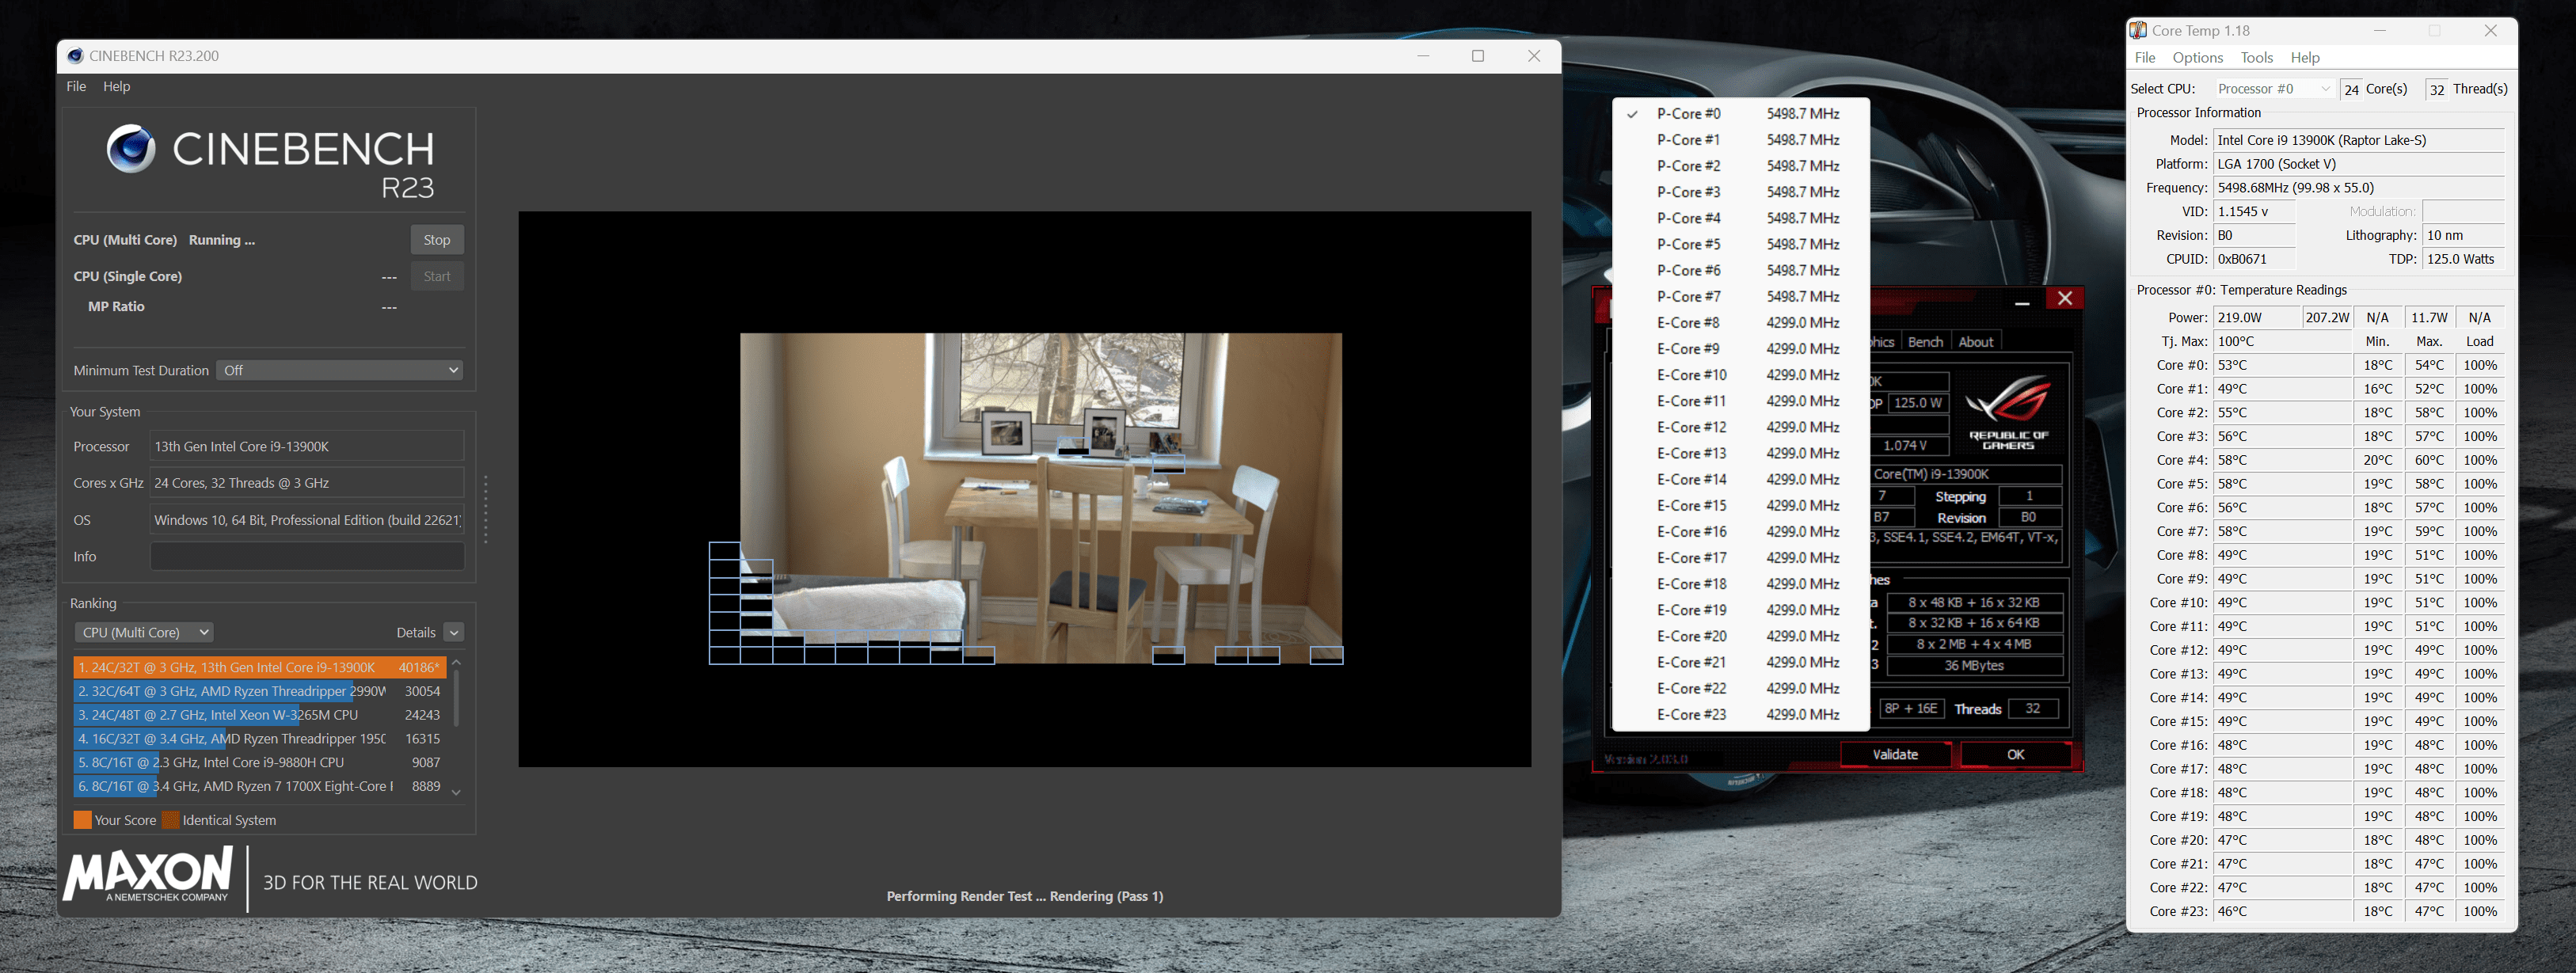Stop the running CPU Multi Core test

tap(437, 240)
